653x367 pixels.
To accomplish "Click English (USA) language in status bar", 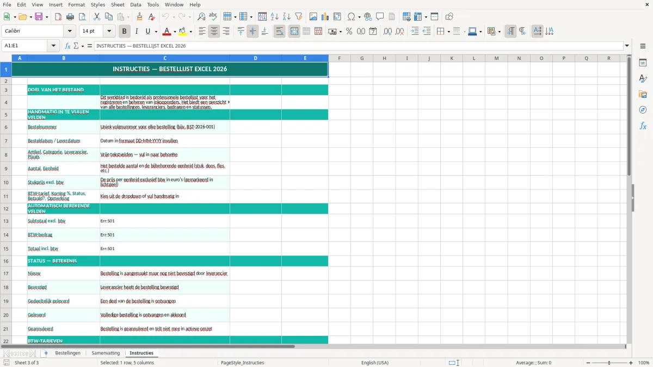I will pyautogui.click(x=375, y=363).
